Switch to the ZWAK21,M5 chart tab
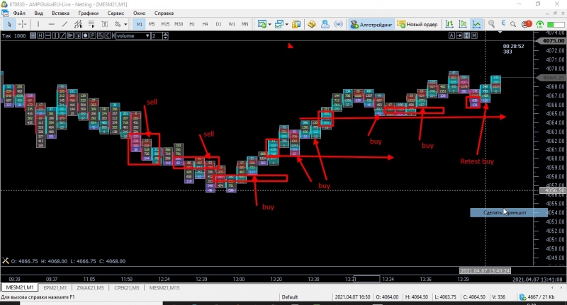This screenshot has width=567, height=305. tap(90, 288)
